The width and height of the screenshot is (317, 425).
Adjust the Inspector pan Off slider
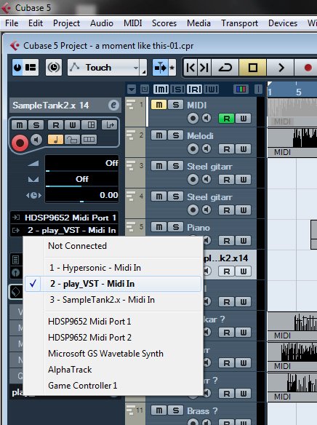tap(81, 180)
